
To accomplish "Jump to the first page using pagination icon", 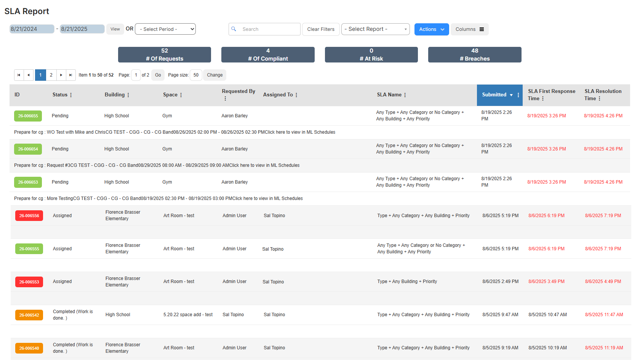I will click(x=19, y=75).
